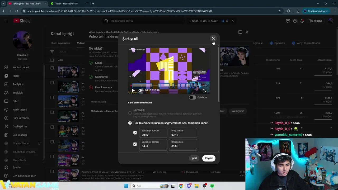Viewport: 338px width, 190px height.
Task: Select checkbox of the 48:06 video
Action: 52,97
